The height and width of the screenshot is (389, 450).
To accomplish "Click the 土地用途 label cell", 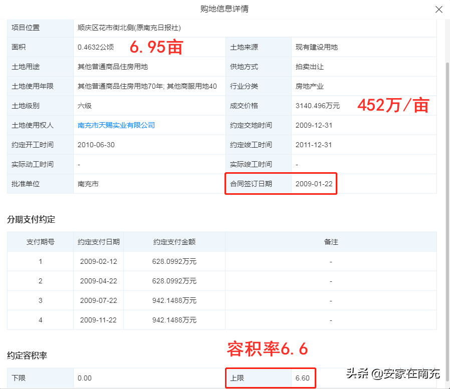I will point(40,67).
